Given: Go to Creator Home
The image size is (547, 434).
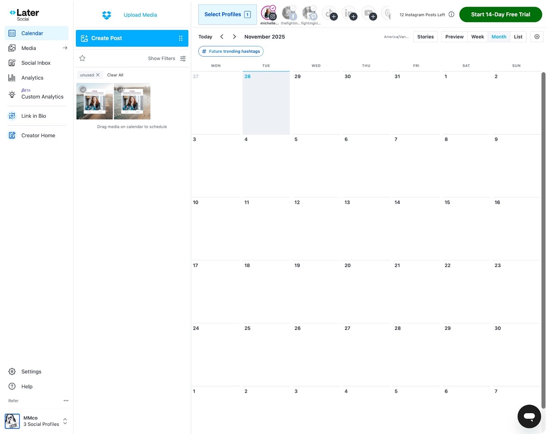Looking at the screenshot, I should 38,135.
